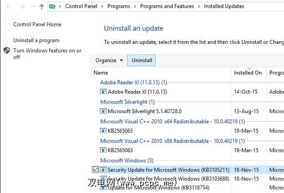Image resolution: width=284 pixels, height=193 pixels.
Task: Open the recent locations dropdown chevron
Action: pos(32,7)
